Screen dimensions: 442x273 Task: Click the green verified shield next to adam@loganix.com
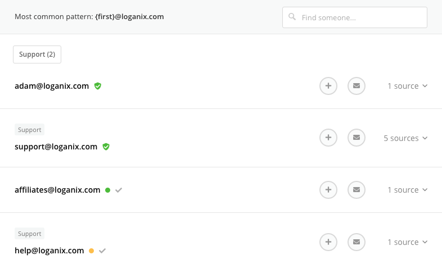pos(98,86)
